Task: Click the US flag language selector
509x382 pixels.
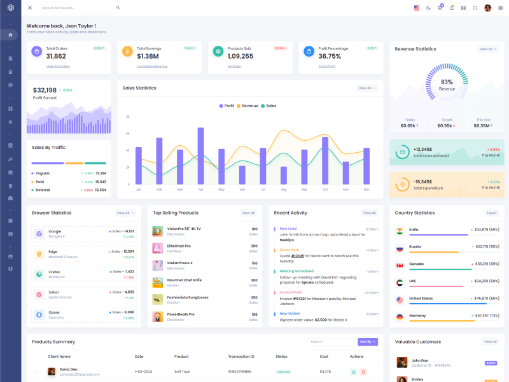Action: (x=417, y=8)
